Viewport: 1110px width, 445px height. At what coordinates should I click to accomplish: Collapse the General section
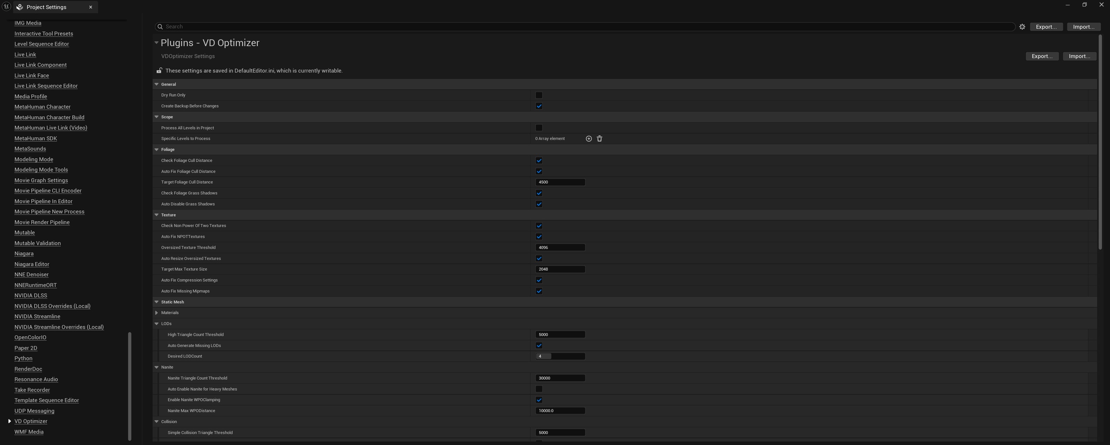coord(157,84)
